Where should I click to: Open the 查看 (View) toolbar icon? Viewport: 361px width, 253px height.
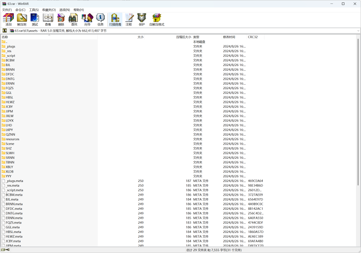tap(48, 20)
